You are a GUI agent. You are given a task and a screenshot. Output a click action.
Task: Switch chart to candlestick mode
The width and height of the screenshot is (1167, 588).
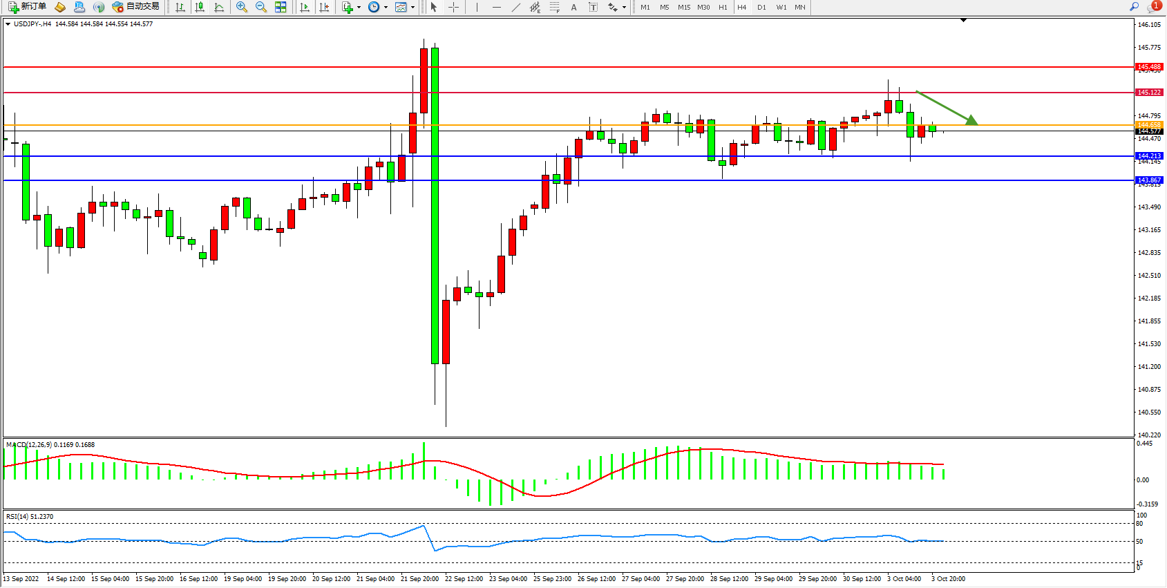[x=200, y=7]
